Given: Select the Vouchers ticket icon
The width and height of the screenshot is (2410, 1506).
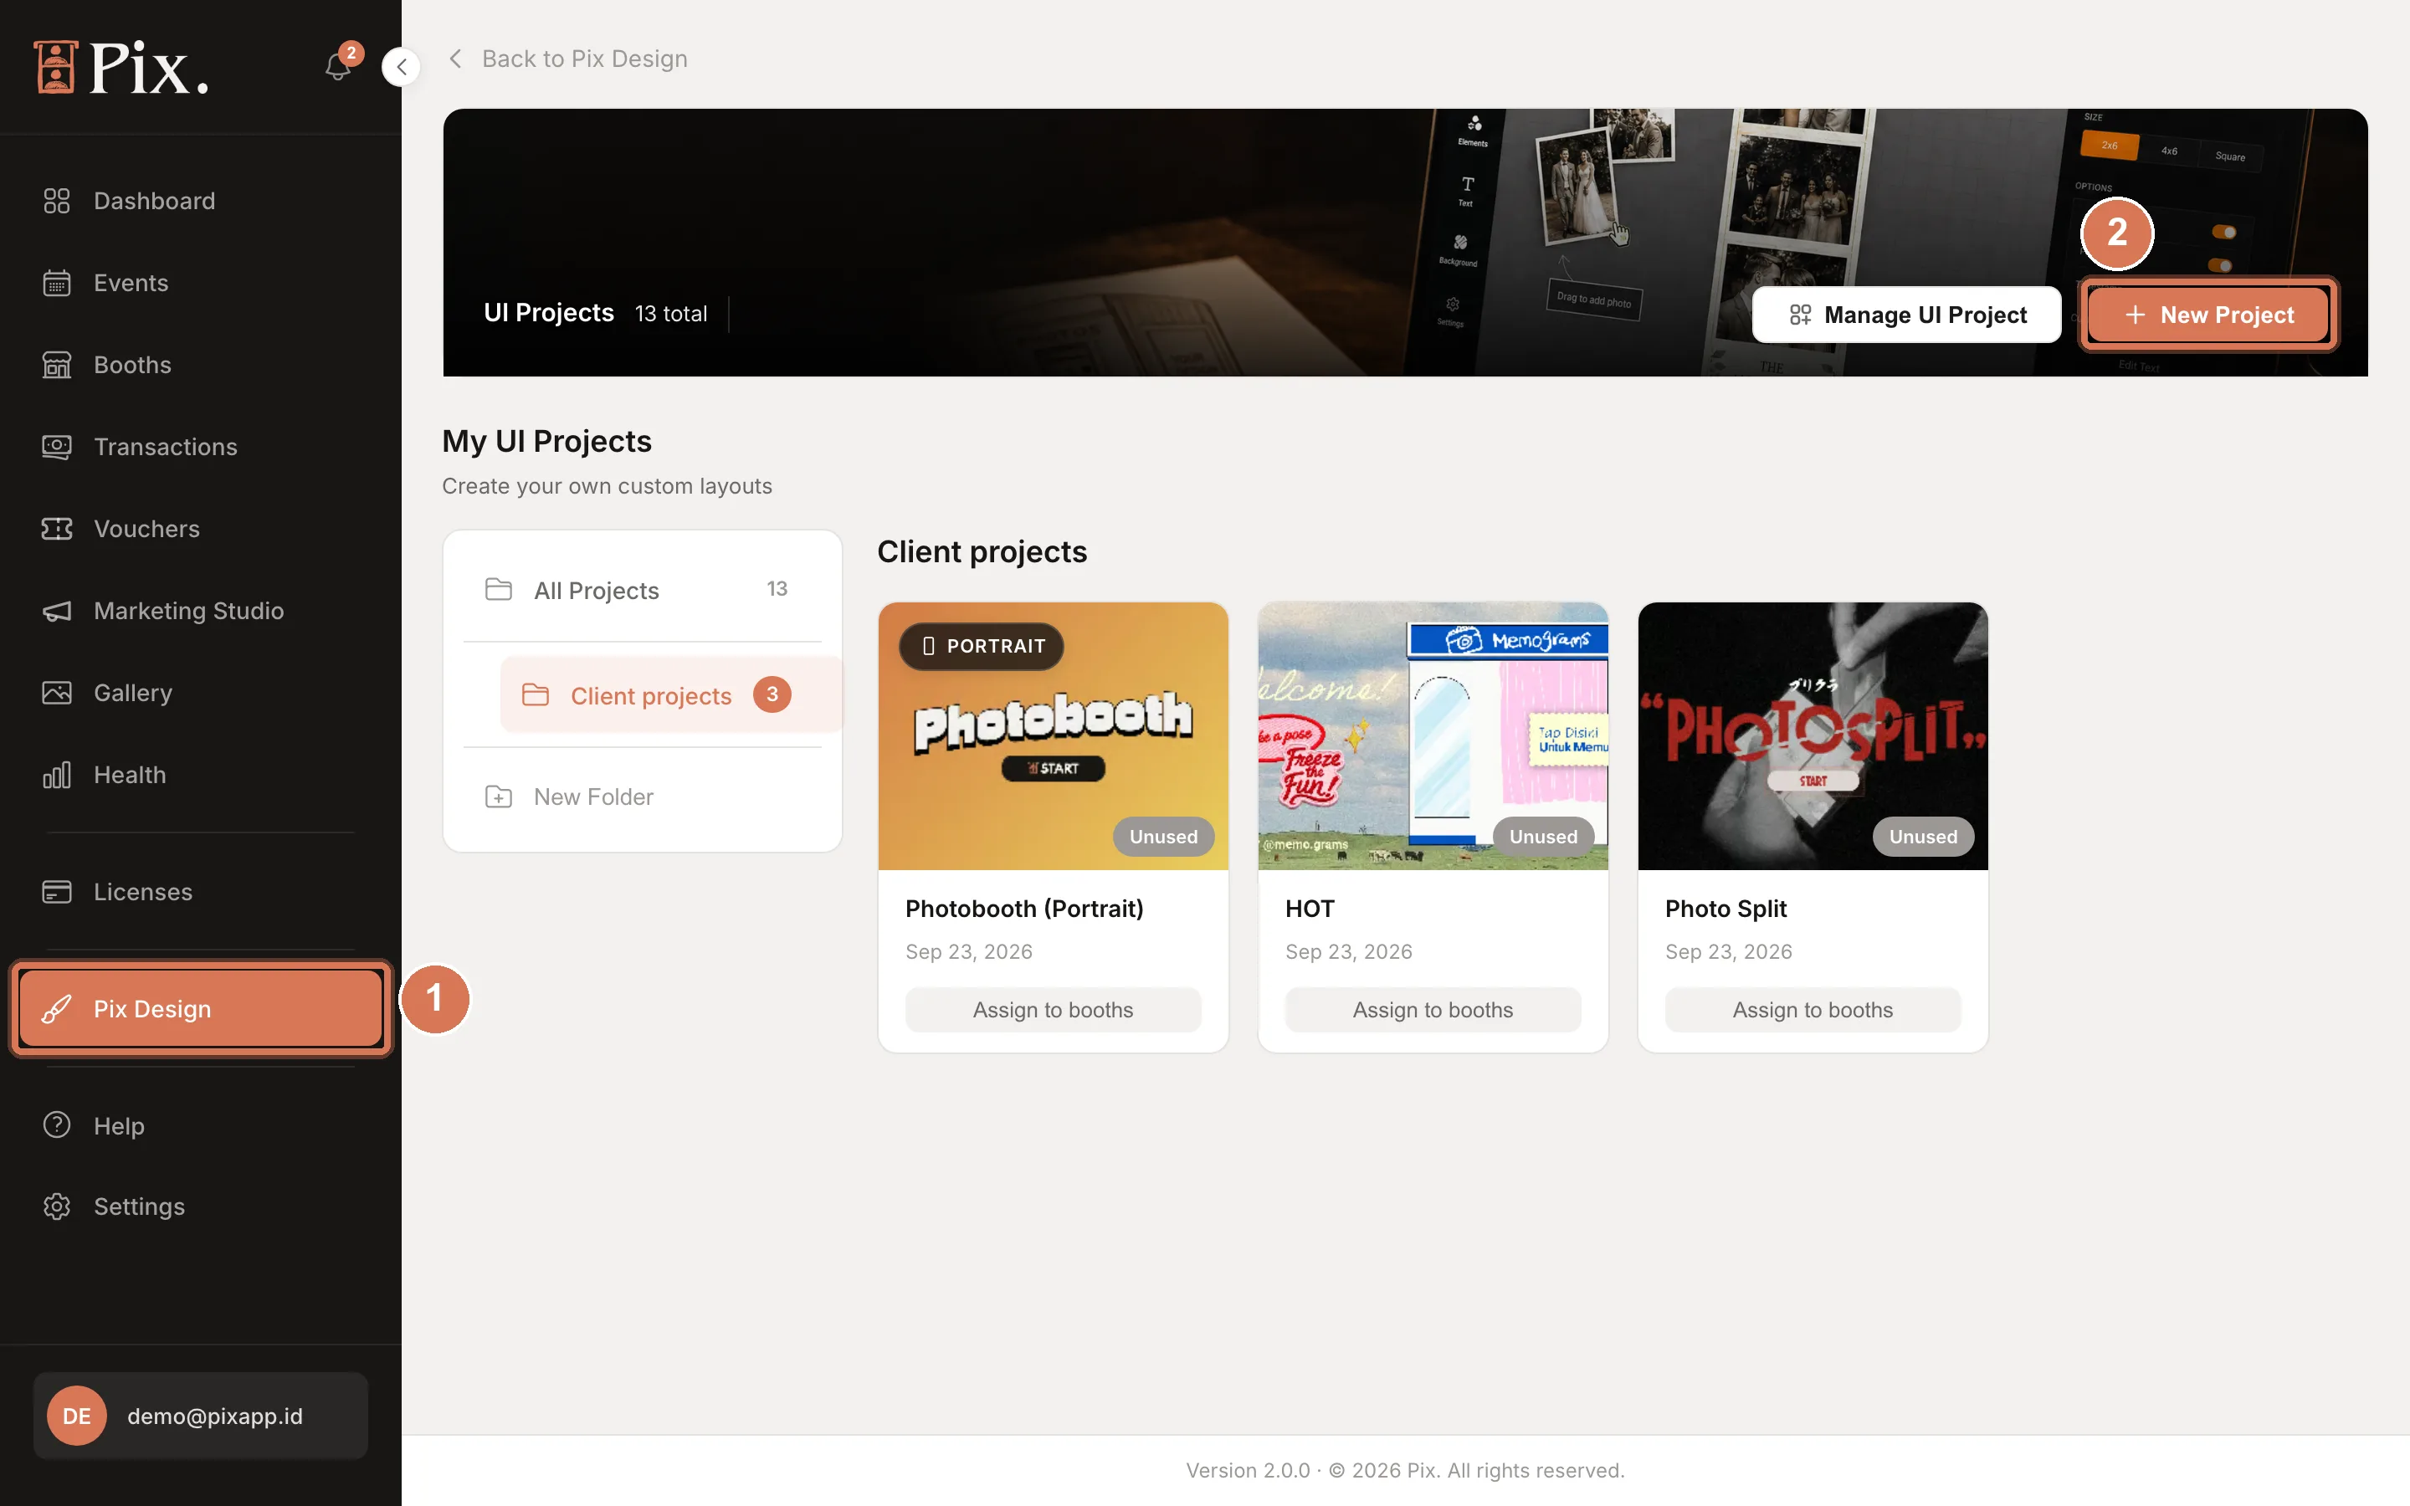Looking at the screenshot, I should (x=57, y=529).
